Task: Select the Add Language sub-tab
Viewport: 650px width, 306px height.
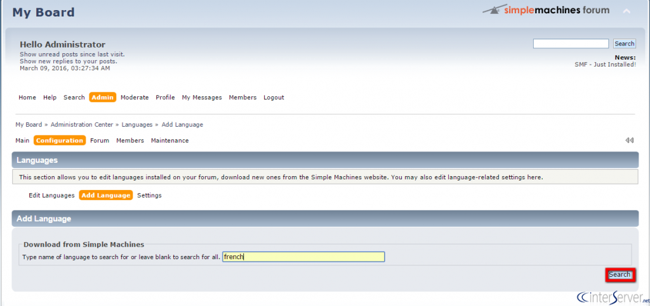Action: pyautogui.click(x=106, y=195)
